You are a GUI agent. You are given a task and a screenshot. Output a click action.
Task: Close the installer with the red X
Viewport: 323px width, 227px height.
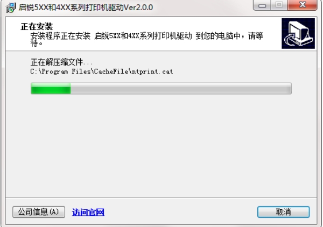(x=302, y=5)
